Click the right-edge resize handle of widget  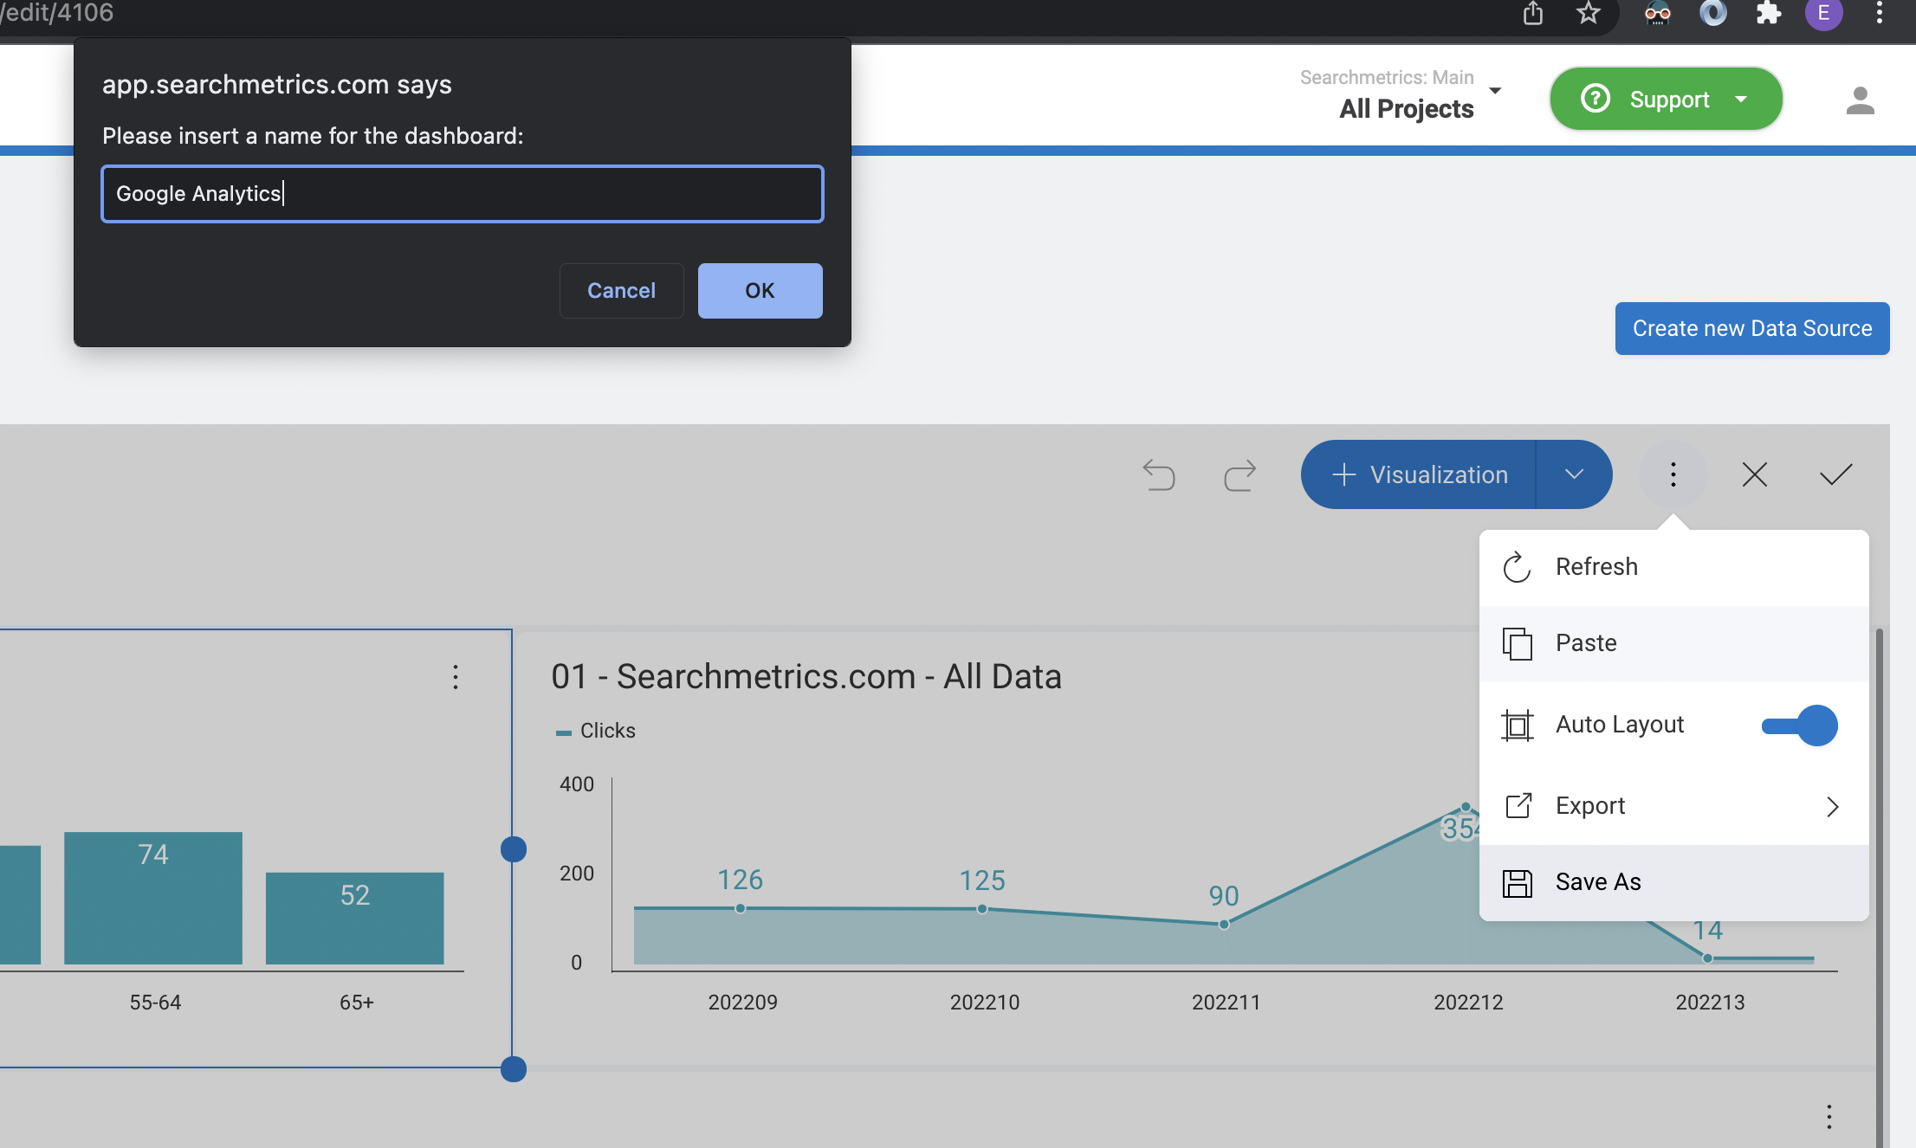point(514,849)
